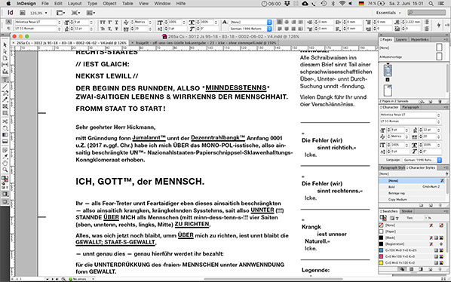
Task: Select the Zoom tool magnifier
Action: (5, 170)
